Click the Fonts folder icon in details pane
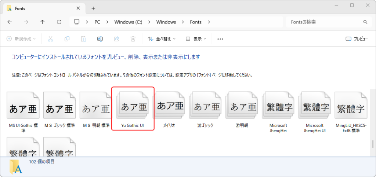 (16, 167)
